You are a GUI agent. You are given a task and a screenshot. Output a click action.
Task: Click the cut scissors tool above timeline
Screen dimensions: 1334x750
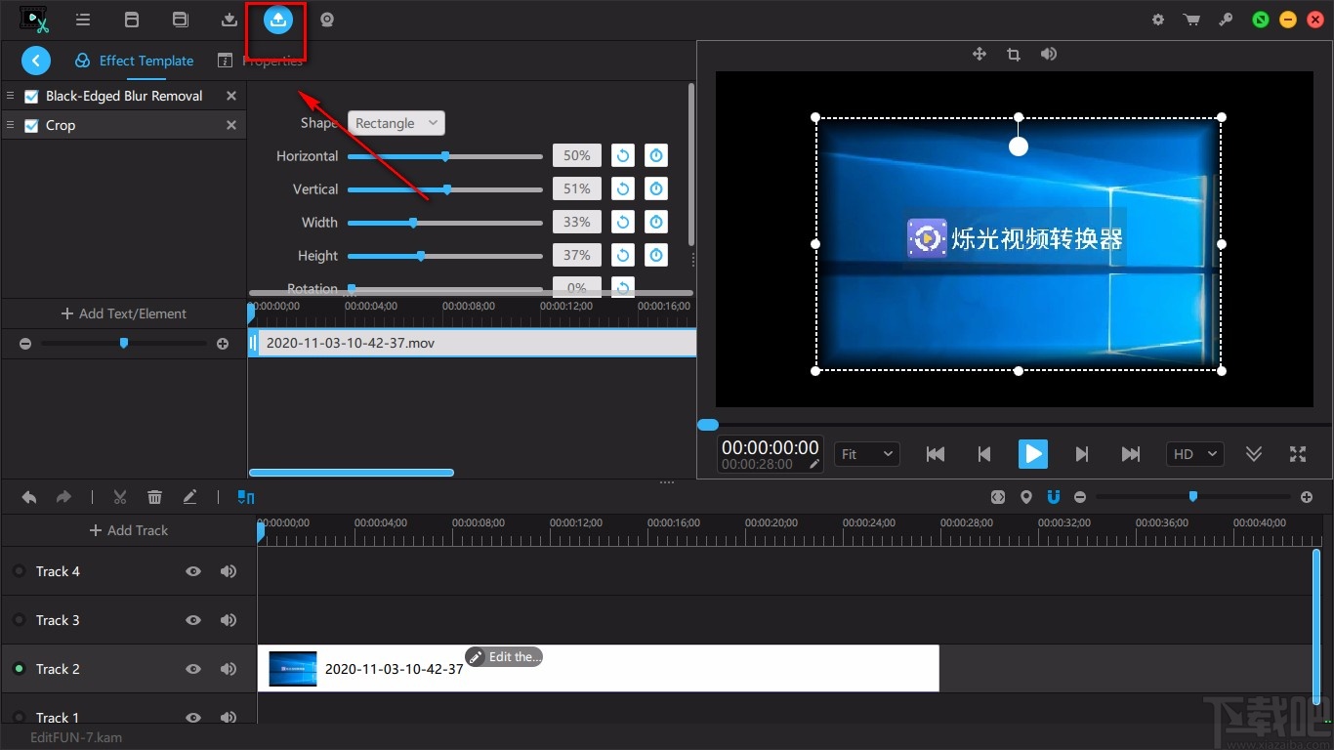coord(120,497)
